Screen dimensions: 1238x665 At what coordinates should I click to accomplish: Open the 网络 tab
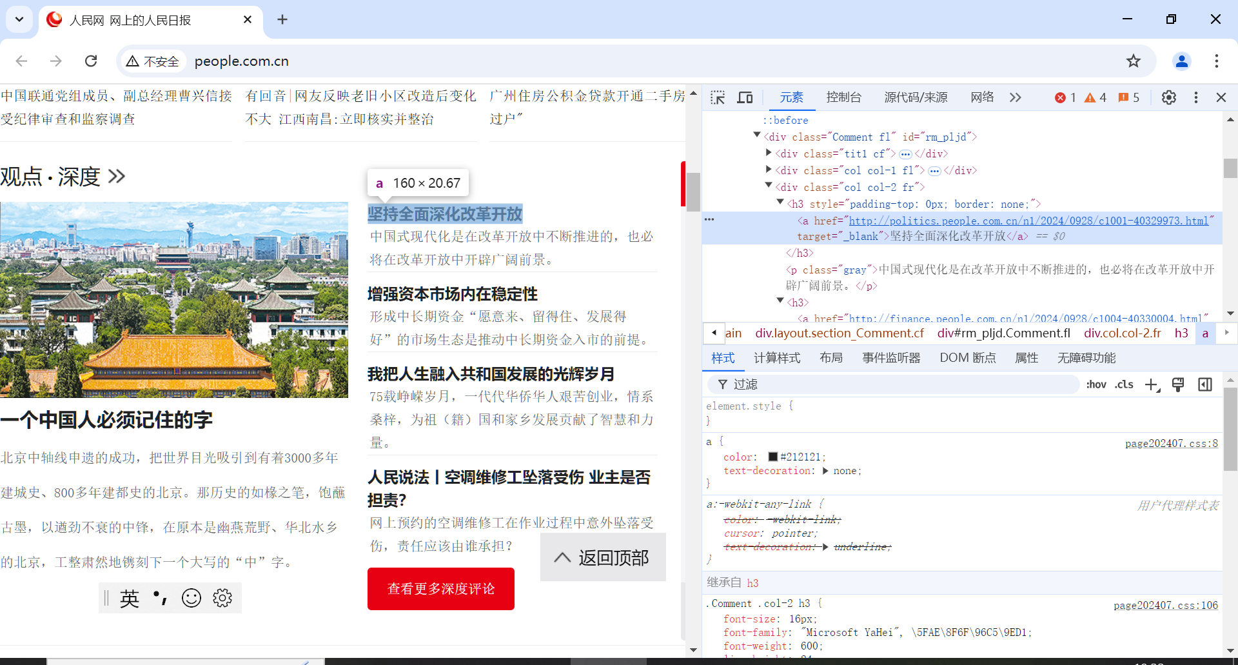tap(982, 97)
